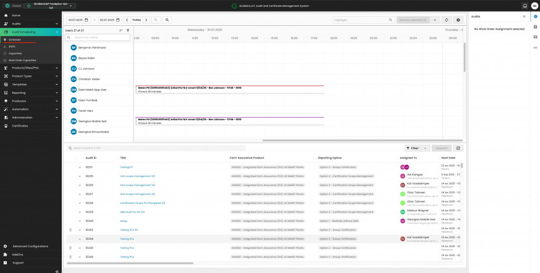Open the inbox icon in top bar
The image size is (540, 273).
click(525, 6)
